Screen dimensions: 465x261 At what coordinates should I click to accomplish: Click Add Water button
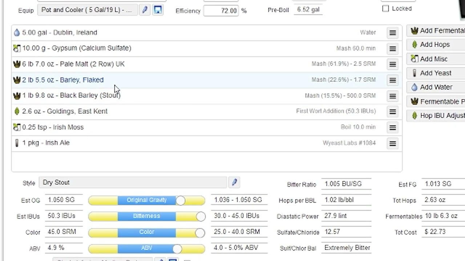tap(436, 87)
